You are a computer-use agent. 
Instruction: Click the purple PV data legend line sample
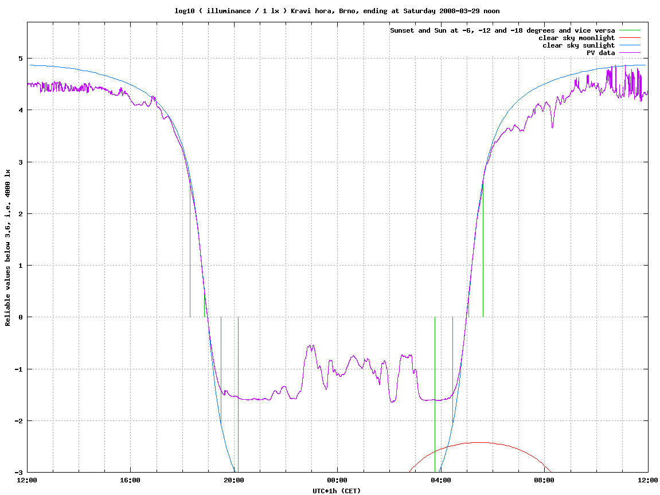630,53
